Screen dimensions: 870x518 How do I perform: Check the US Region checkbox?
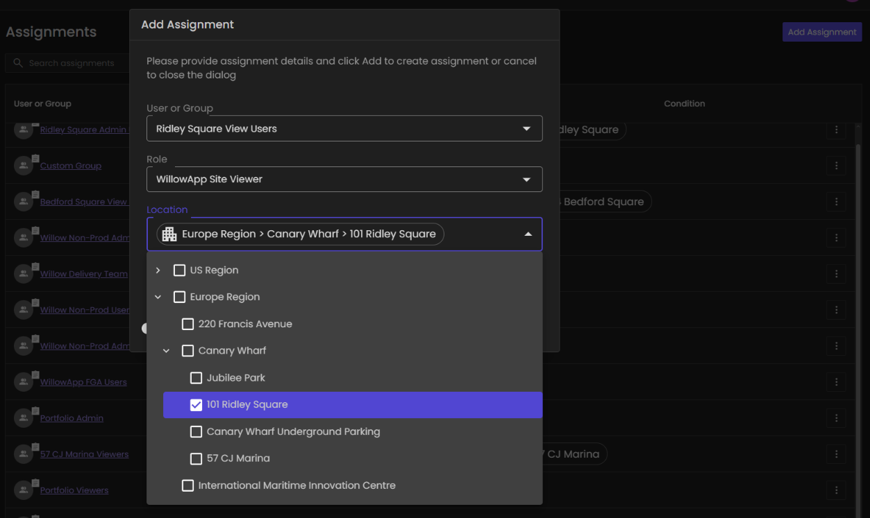coord(179,270)
